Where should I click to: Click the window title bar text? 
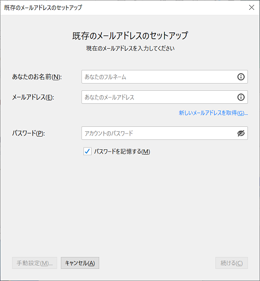[x=43, y=8]
